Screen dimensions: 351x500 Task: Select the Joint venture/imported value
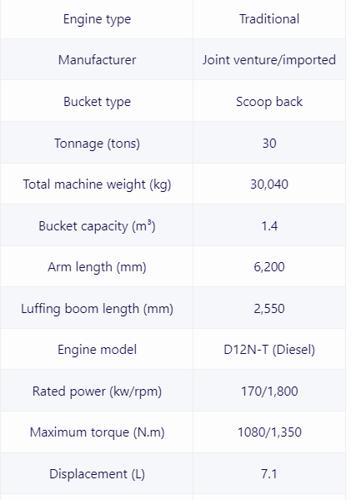click(269, 60)
